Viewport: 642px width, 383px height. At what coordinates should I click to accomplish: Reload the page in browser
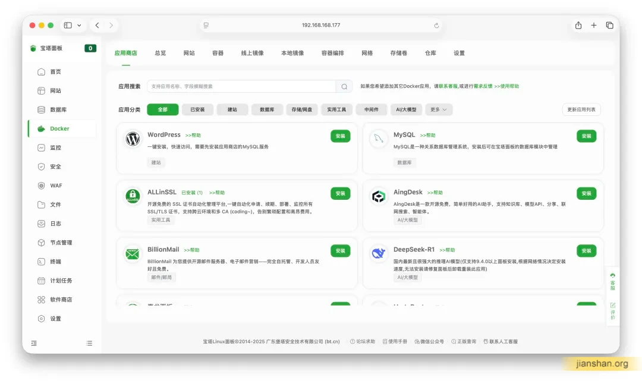click(x=436, y=26)
